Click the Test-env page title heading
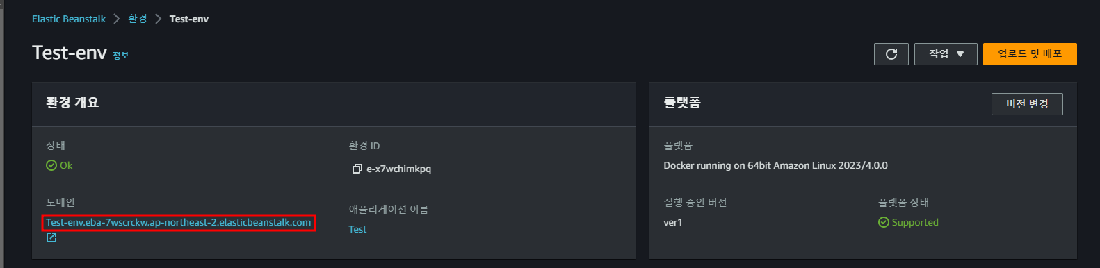The width and height of the screenshot is (1100, 268). (x=70, y=53)
